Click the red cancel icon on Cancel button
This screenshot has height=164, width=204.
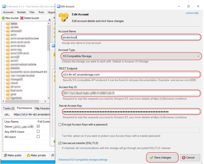(183, 157)
